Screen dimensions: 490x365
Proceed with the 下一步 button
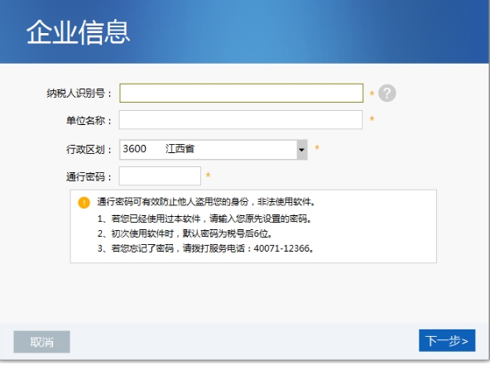point(447,341)
